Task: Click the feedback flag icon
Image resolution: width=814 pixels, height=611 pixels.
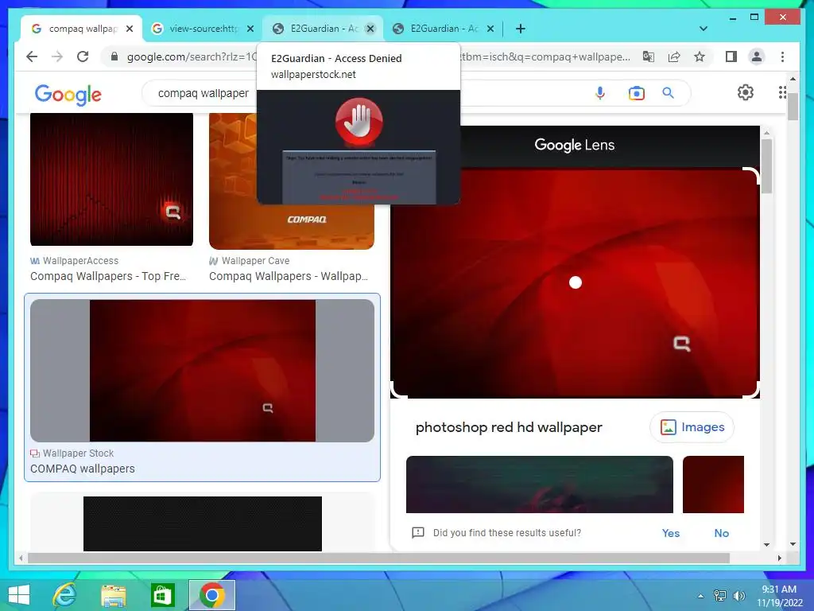Action: click(x=418, y=532)
